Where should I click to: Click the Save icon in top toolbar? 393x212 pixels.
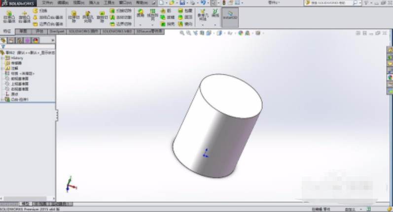coord(182,3)
